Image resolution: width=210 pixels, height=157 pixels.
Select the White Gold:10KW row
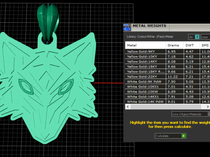[x=168, y=92]
